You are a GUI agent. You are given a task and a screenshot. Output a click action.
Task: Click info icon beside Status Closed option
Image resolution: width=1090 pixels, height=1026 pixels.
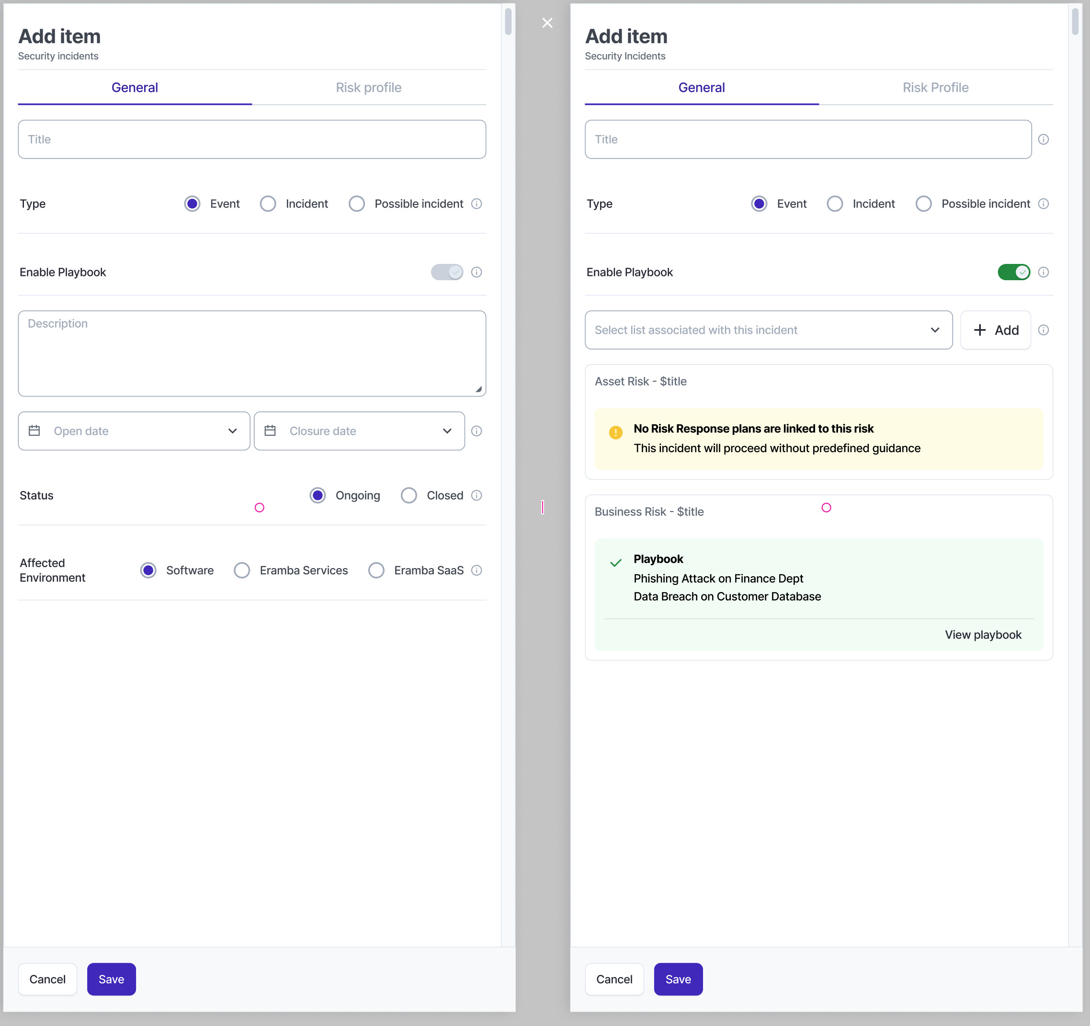(477, 495)
